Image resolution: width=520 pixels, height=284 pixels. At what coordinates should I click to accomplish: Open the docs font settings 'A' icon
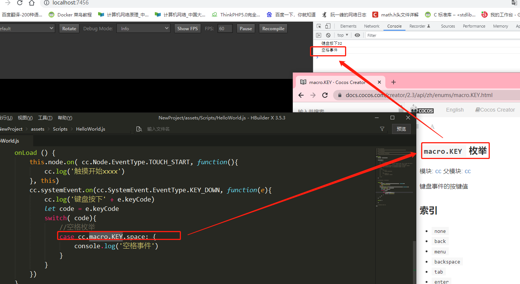coord(432,127)
